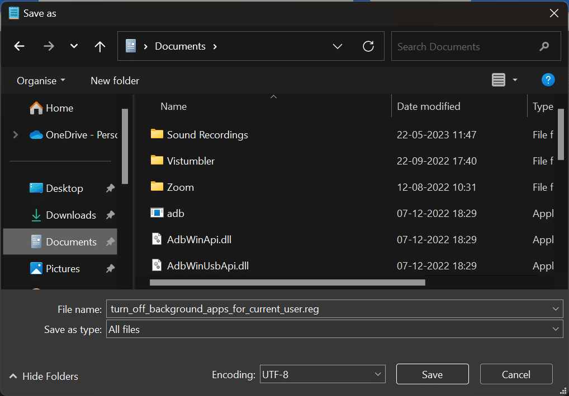569x396 pixels.
Task: Open the Organise menu
Action: point(41,81)
